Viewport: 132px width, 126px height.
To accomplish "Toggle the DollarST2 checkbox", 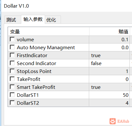I will point(12,103).
